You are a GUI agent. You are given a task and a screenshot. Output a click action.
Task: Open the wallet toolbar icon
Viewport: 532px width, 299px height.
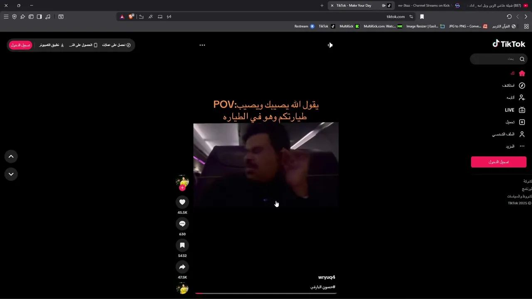(31, 17)
